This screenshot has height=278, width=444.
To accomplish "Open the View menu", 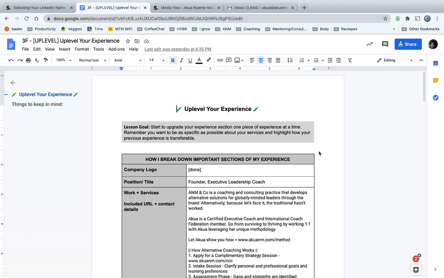I will point(50,49).
